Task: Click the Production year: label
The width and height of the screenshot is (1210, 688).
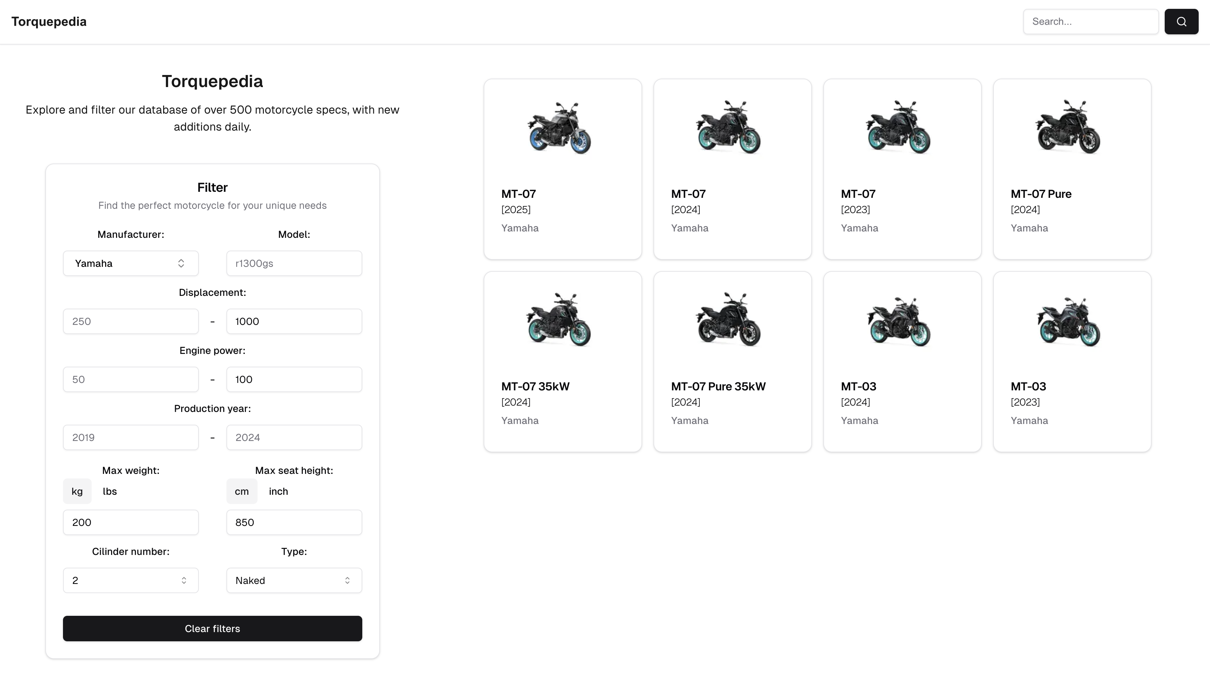Action: coord(213,409)
